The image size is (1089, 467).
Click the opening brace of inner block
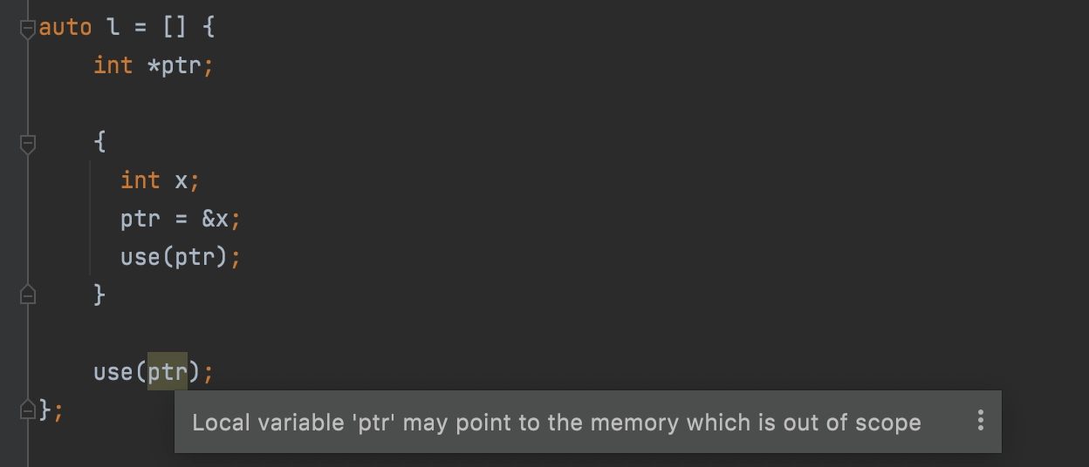click(99, 142)
